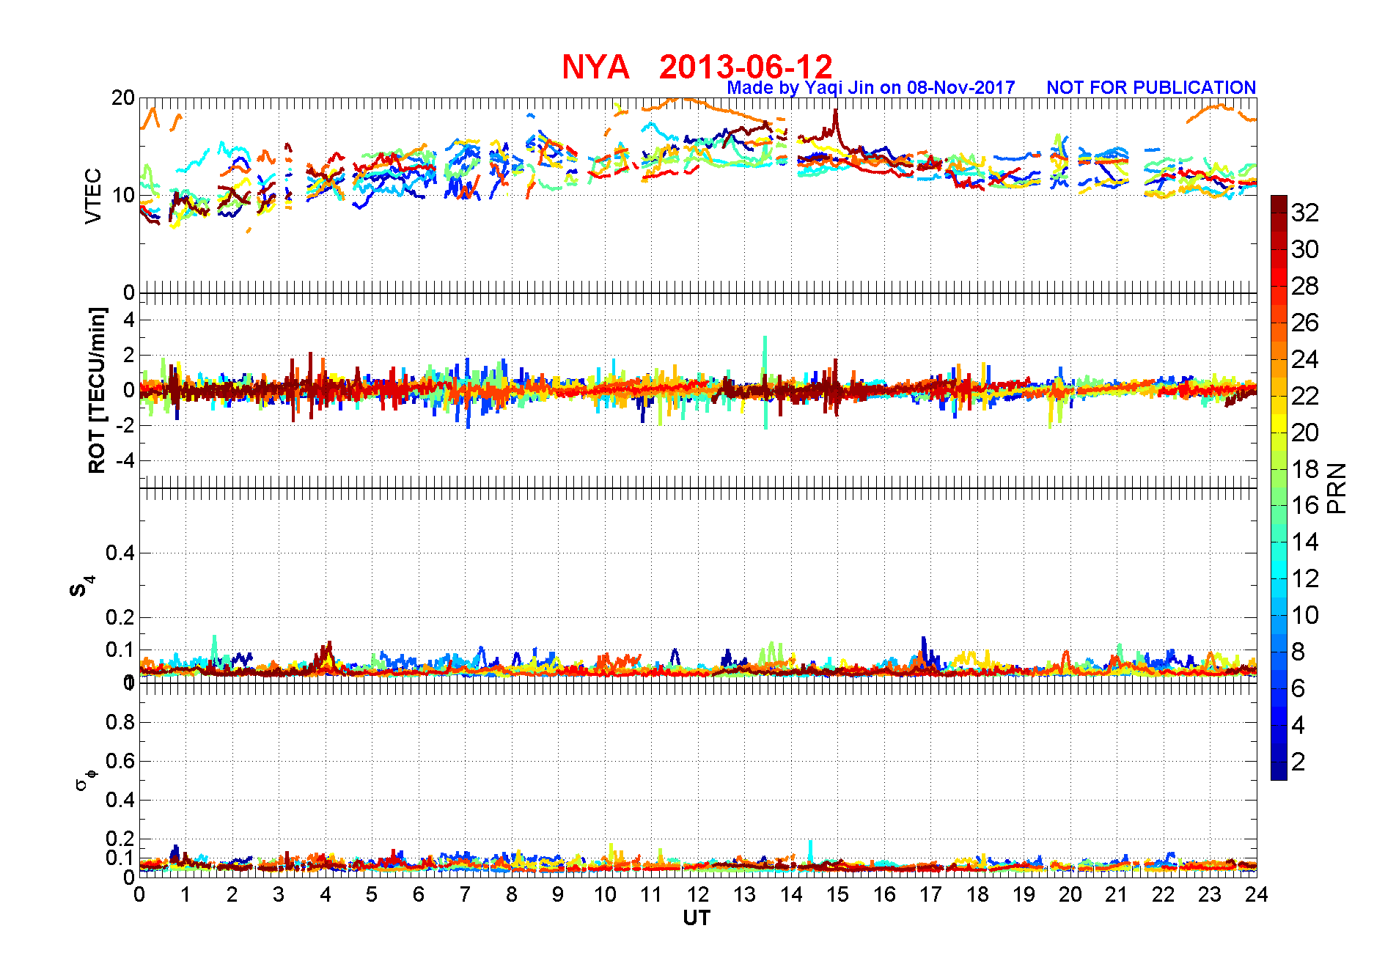Click the colorbar tick label 26
The image size is (1396, 975).
(1305, 323)
